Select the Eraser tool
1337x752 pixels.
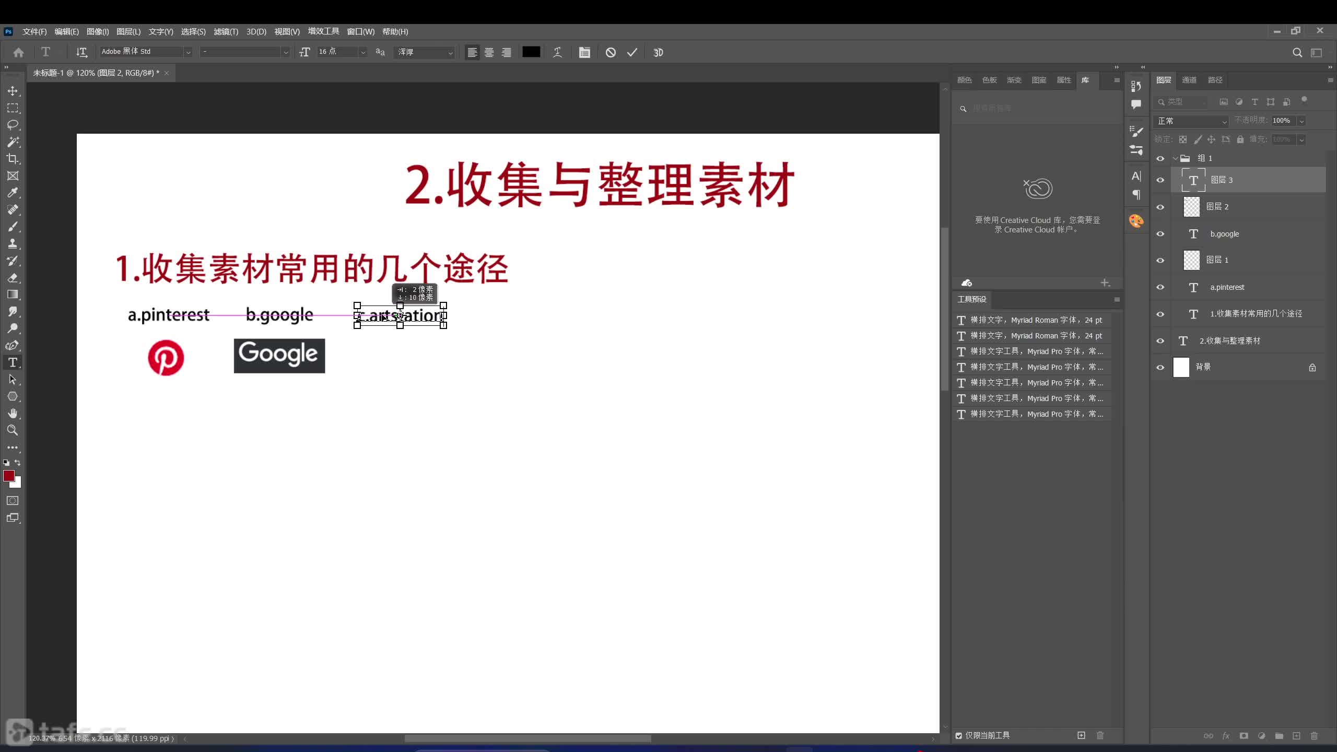13,278
